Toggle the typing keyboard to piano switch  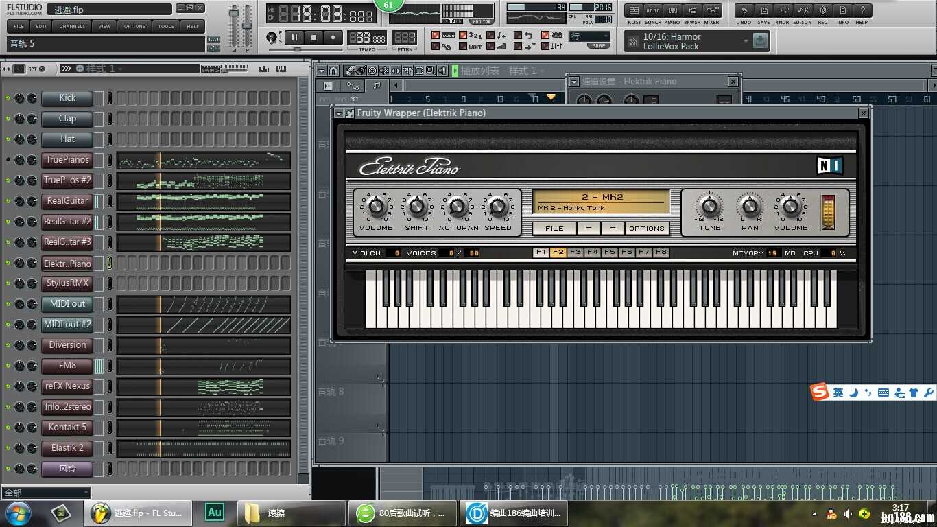point(435,34)
